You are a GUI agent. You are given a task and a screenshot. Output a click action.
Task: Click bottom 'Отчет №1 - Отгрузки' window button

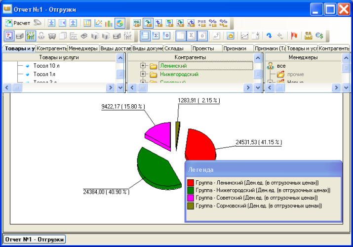pos(34,240)
